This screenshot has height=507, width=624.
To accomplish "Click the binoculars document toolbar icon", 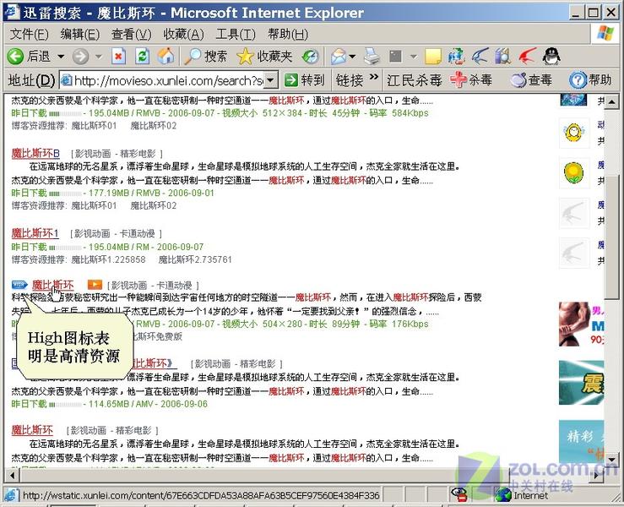I will (x=502, y=56).
